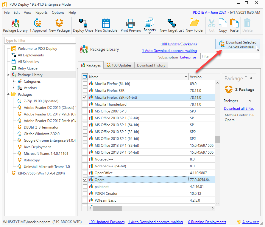Check the MS Office 2007 SP 3 checkbox
This screenshot has height=227, width=265.
(85, 111)
